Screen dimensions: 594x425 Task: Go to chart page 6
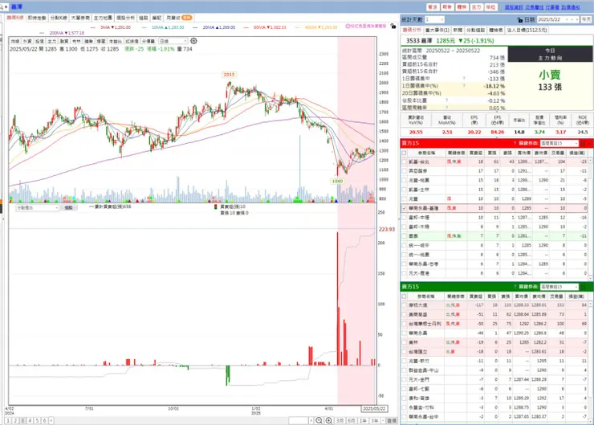(x=44, y=420)
